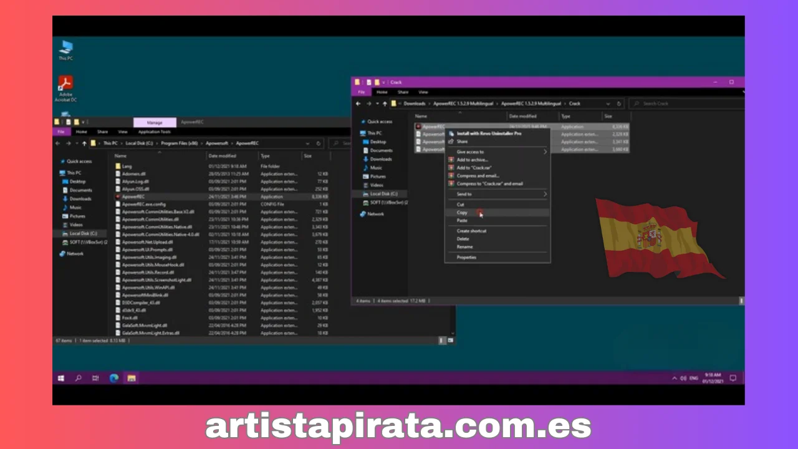The image size is (798, 449).
Task: Open taskbar search magnifier
Action: pos(79,378)
